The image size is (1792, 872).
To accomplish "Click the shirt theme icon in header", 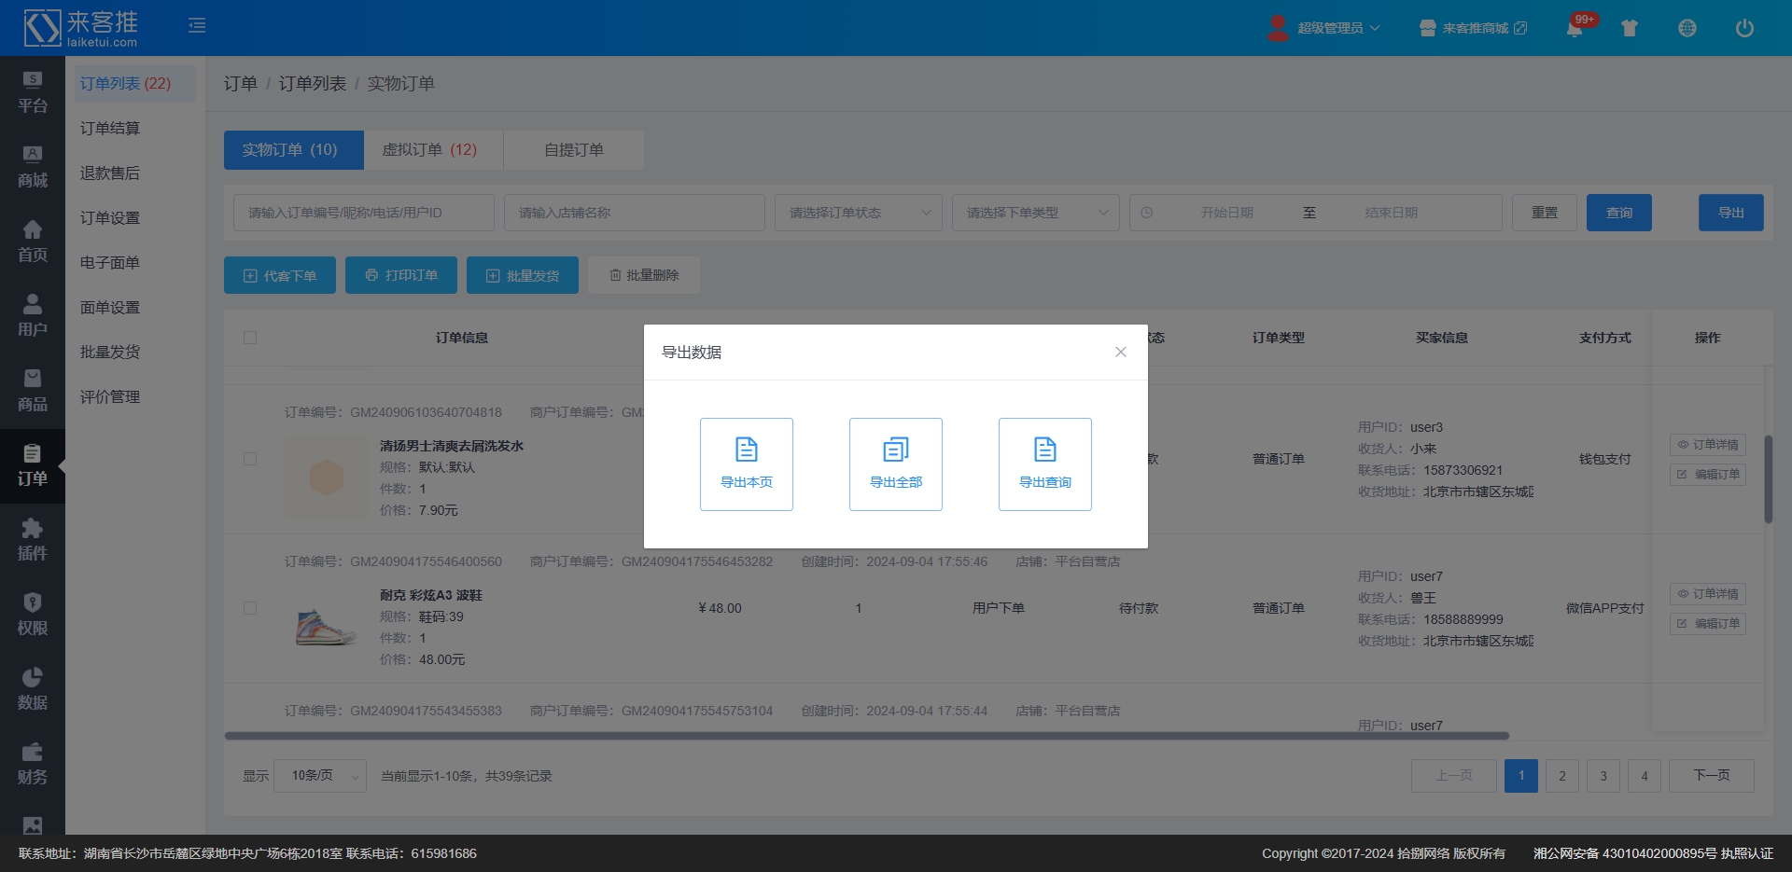I will click(x=1630, y=28).
